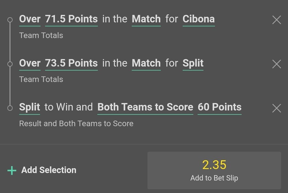Click the timeline circle beside the 73.5 Points selection

(10, 64)
